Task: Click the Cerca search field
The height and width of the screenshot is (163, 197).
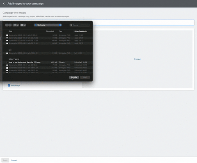Action: coord(80,25)
